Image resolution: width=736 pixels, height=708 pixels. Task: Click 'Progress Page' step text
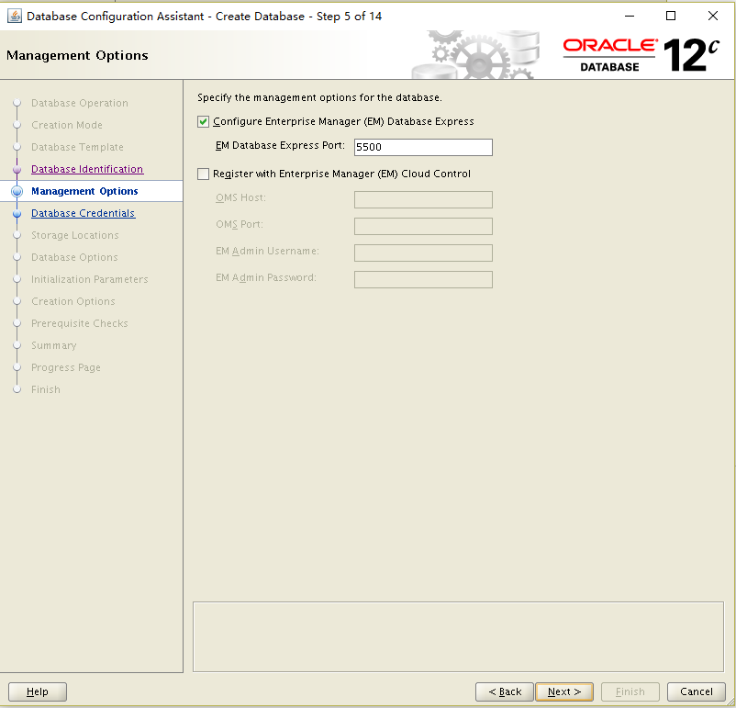click(66, 368)
